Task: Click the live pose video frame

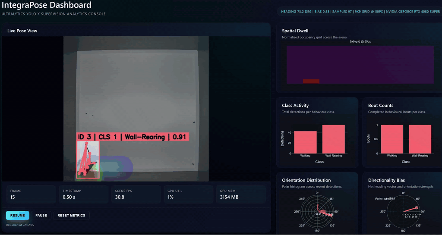Action: [136, 109]
